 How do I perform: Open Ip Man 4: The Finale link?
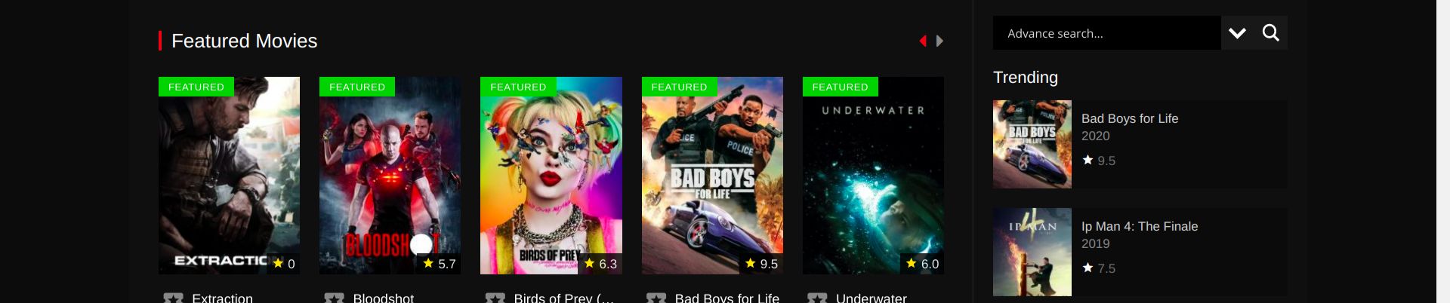[1140, 226]
